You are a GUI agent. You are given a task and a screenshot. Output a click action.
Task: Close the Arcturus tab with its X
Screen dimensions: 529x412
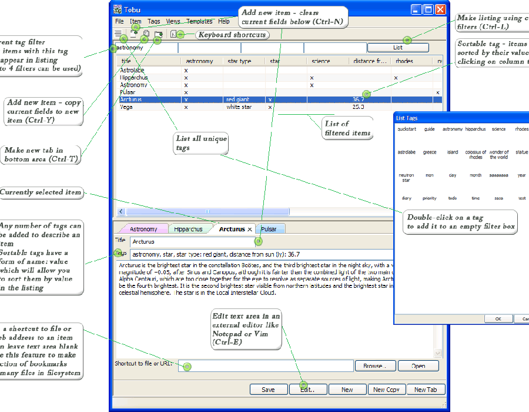tap(250, 230)
